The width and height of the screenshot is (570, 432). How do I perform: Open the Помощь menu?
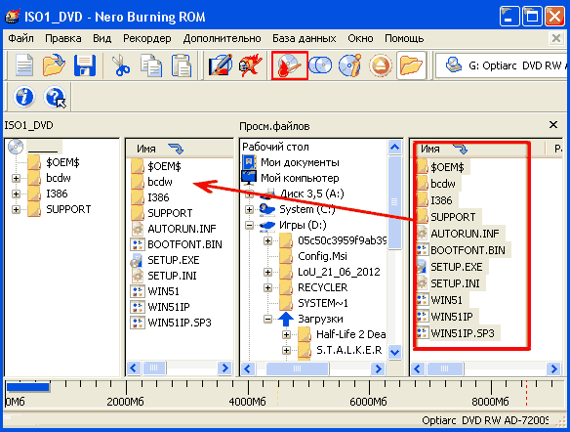[x=404, y=38]
